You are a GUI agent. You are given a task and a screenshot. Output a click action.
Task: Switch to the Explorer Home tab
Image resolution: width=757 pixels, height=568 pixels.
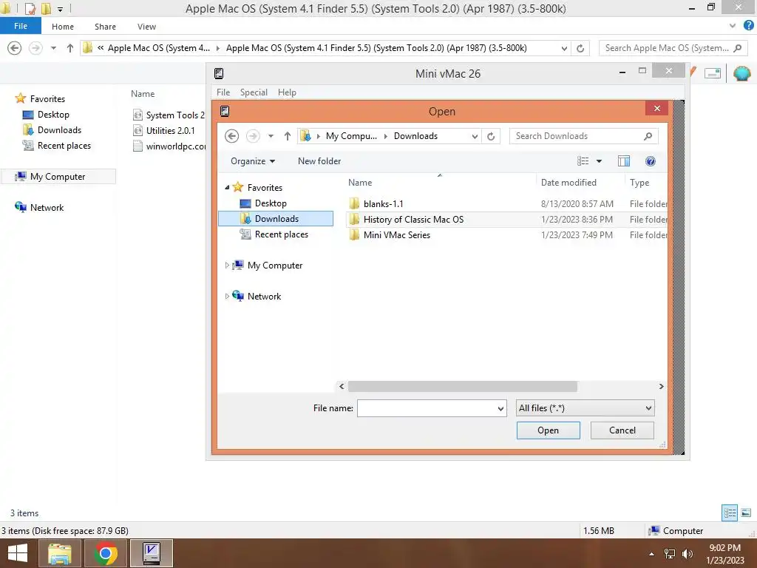click(x=63, y=27)
